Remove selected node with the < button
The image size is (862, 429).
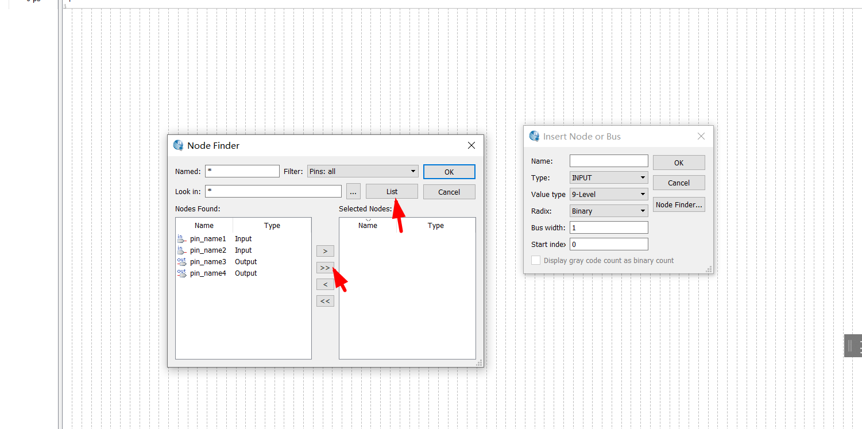tap(325, 284)
